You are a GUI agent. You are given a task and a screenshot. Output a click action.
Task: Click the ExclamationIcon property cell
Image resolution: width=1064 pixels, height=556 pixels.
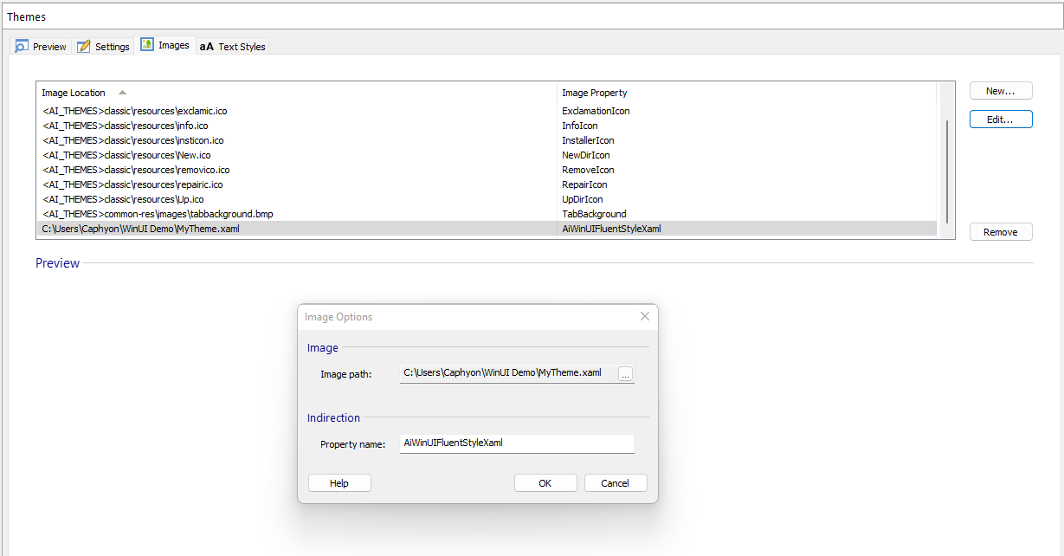[x=596, y=111]
